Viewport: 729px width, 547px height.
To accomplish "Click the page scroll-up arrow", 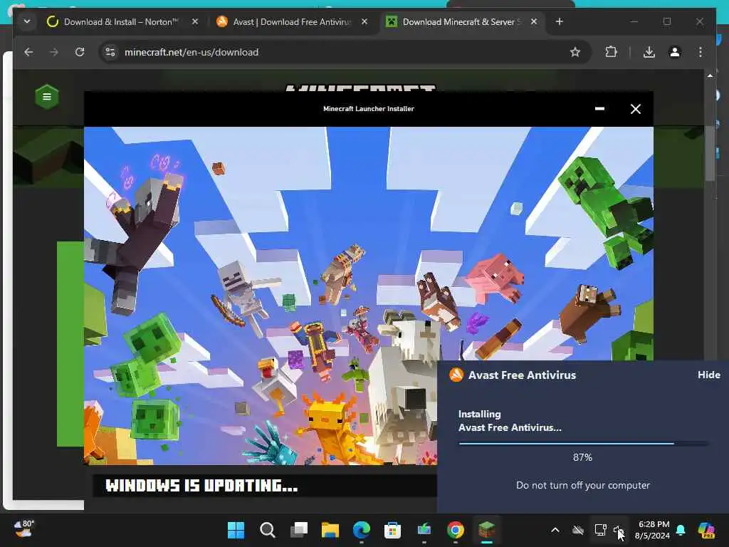I will (710, 75).
